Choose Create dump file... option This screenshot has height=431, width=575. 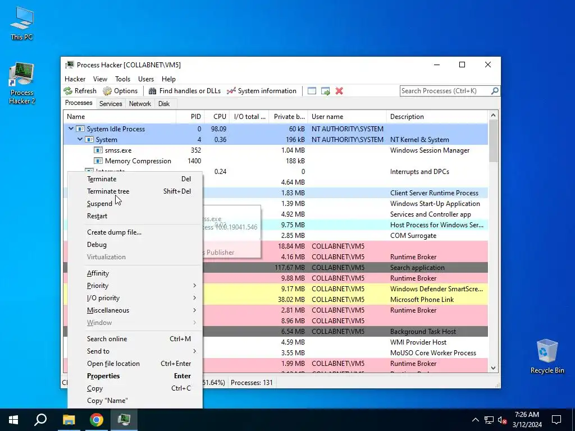tap(135, 232)
